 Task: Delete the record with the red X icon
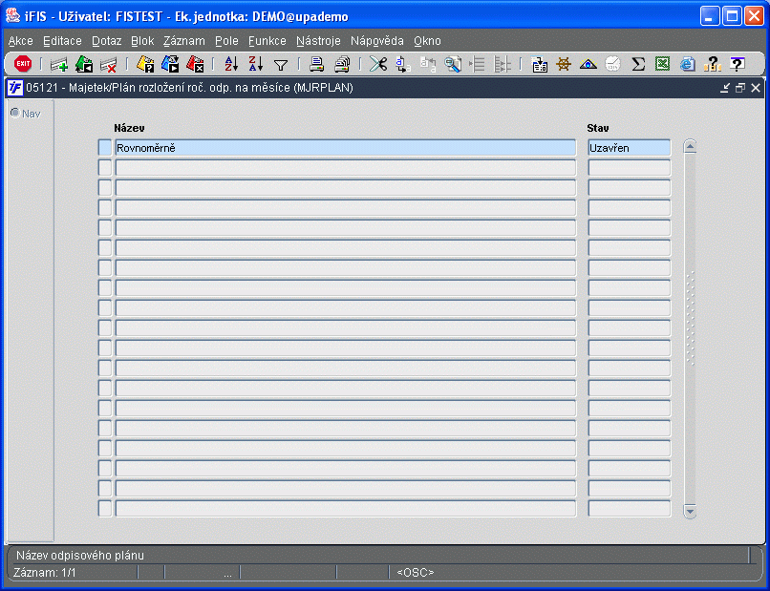pyautogui.click(x=109, y=64)
